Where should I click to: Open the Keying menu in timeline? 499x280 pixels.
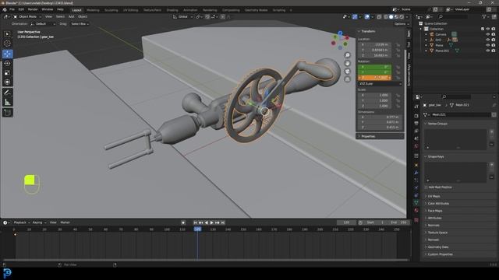[x=39, y=222]
